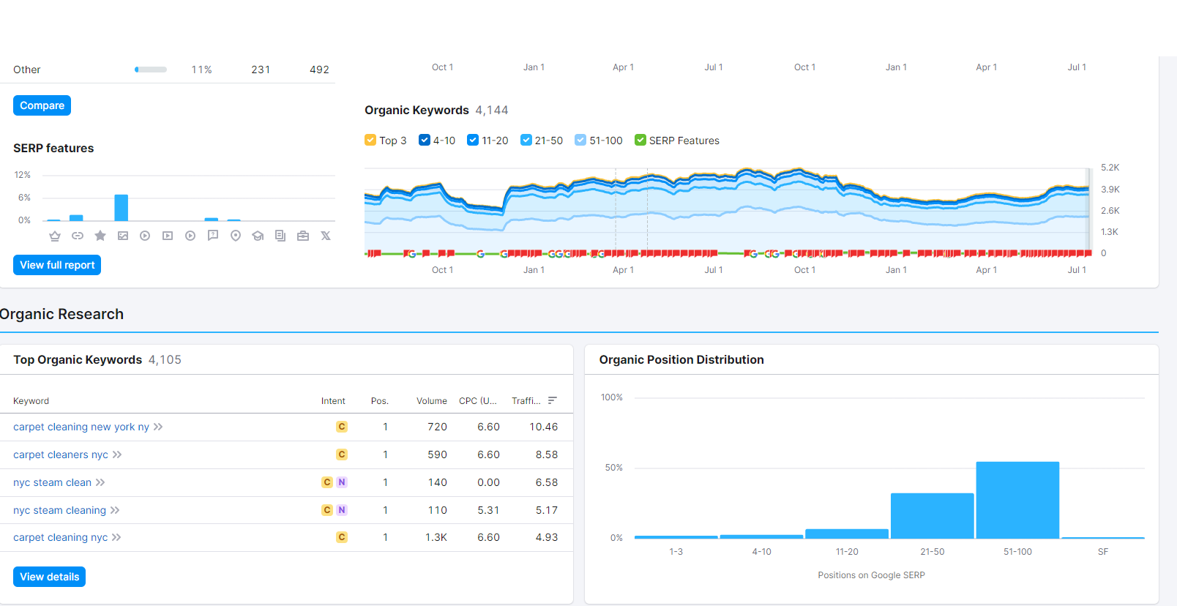This screenshot has width=1177, height=606.
Task: Select the X (Twitter) SERP feature icon
Action: point(326,236)
